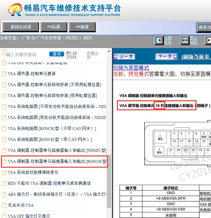Go to next page with 下一页
Image resolution: width=211 pixels, height=218 pixels.
[x=166, y=56]
